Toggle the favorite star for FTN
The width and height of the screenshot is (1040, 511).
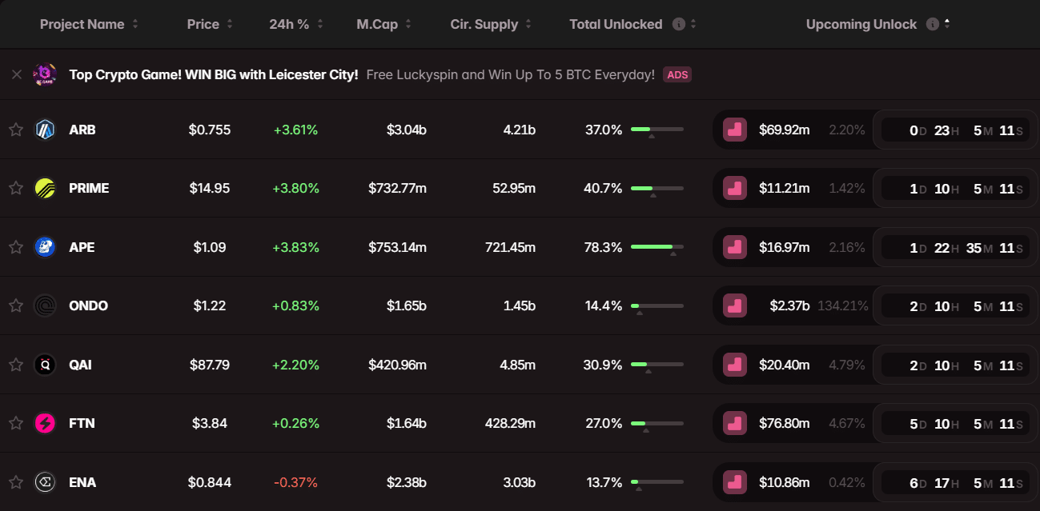pos(15,423)
